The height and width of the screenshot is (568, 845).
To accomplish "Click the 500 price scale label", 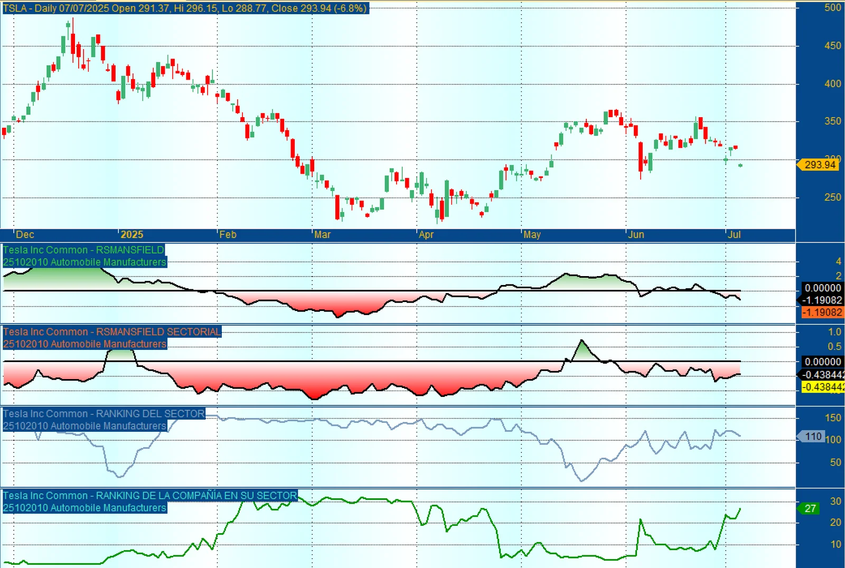I will (x=833, y=7).
